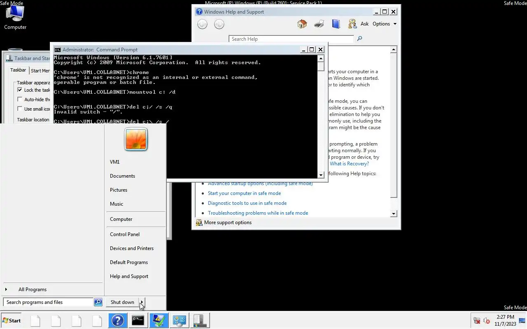The width and height of the screenshot is (527, 329).
Task: Open Command Prompt title bar system icon
Action: [x=58, y=49]
